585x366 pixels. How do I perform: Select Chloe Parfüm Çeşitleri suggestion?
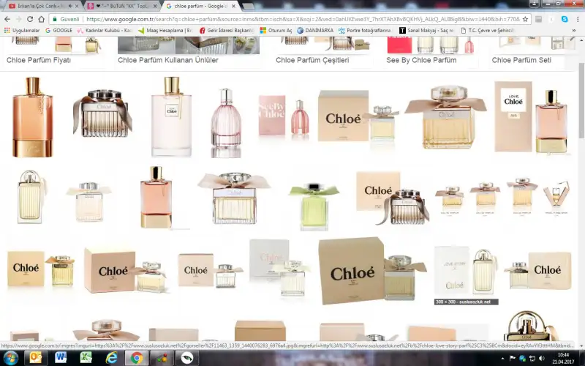(312, 60)
